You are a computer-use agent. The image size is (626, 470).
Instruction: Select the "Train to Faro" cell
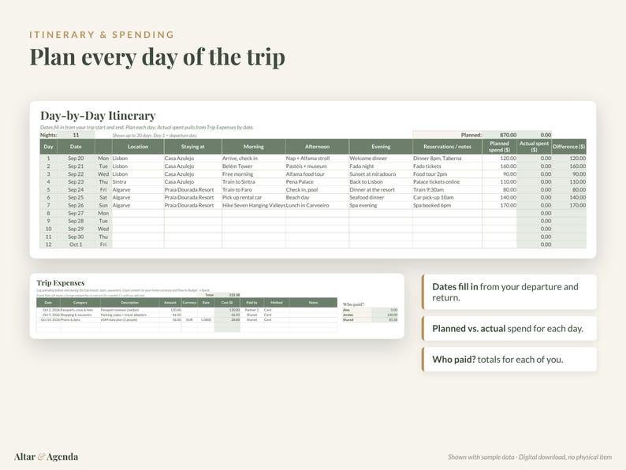254,190
